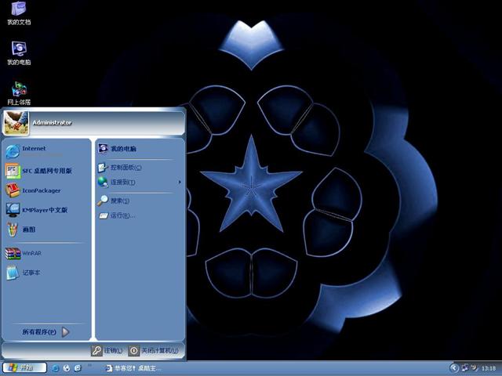Screen dimensions: 502x376
Task: Open WinRAR from Start menu
Action: [46, 253]
